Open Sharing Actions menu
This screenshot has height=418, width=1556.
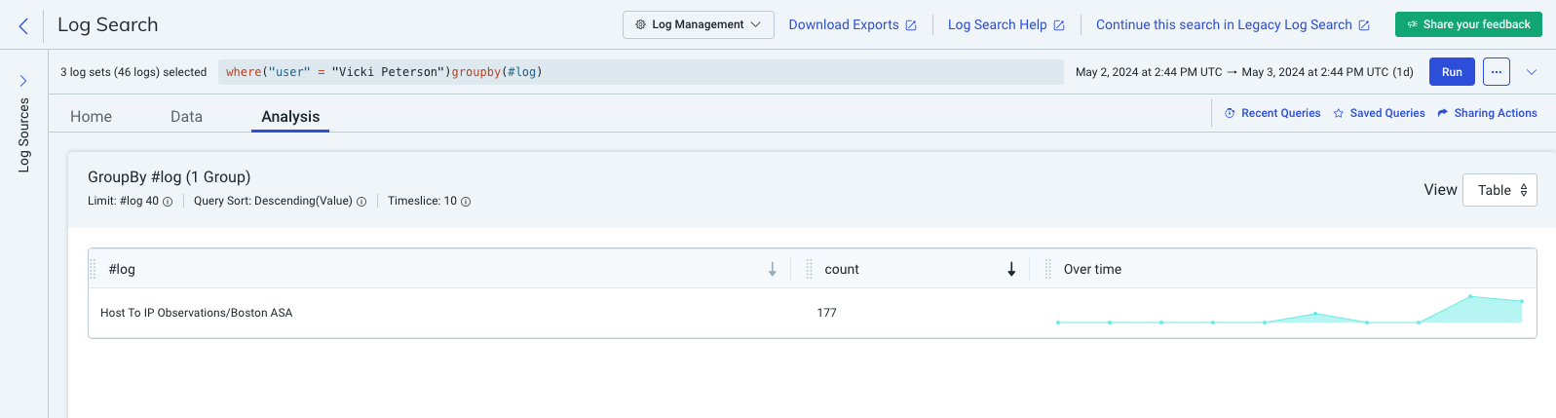pyautogui.click(x=1487, y=114)
